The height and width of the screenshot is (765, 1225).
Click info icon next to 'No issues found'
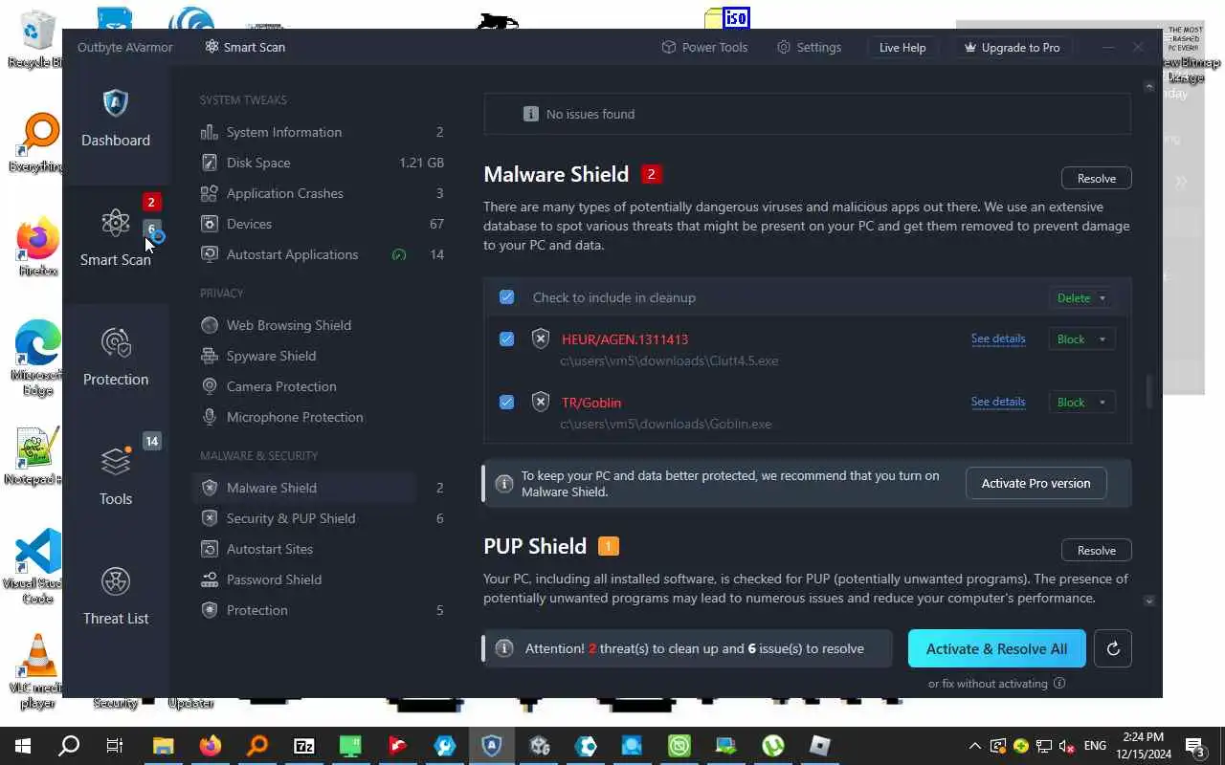530,114
